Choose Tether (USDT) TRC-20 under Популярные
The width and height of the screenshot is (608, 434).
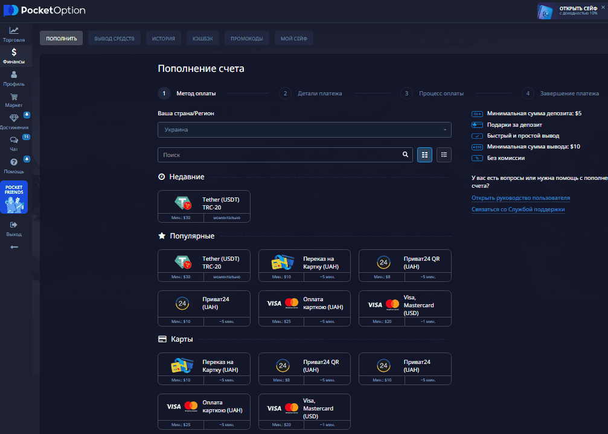[204, 266]
